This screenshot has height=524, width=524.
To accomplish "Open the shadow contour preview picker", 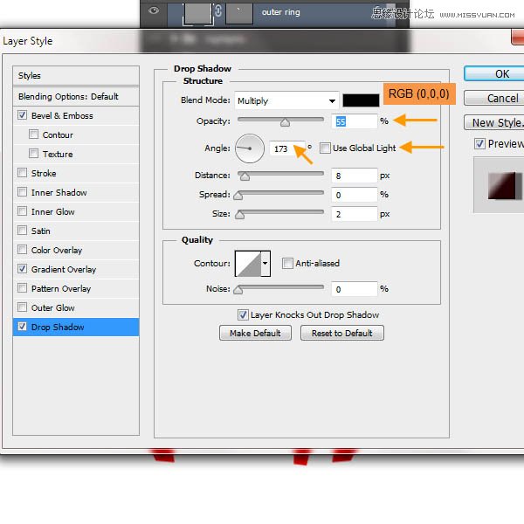I will pos(248,264).
